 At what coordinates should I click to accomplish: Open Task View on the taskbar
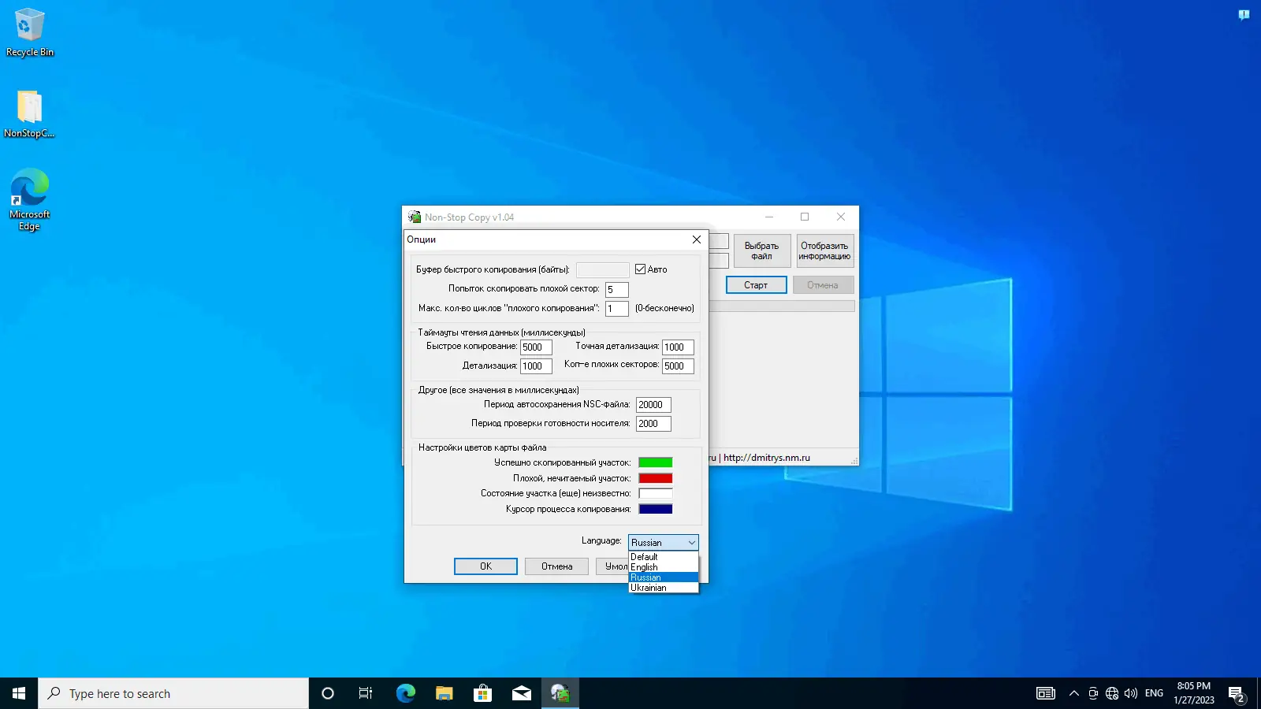pyautogui.click(x=366, y=693)
